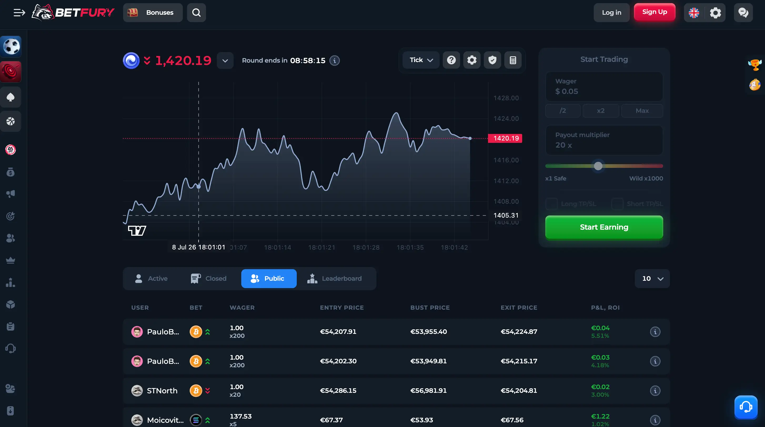
Task: Open the rows-per-page 10 dropdown
Action: click(652, 278)
